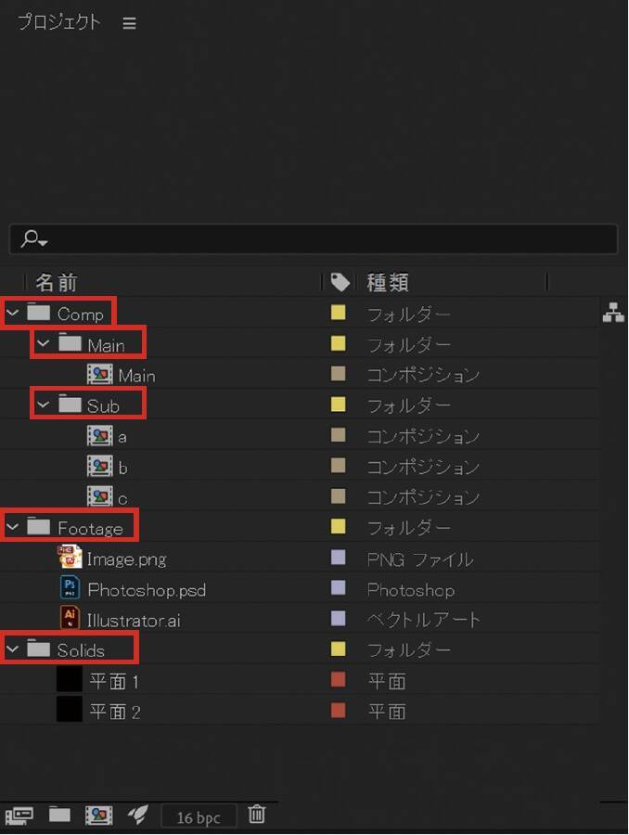Screen dimensions: 629x835
Task: Sort by the 種類 column header
Action: (388, 282)
